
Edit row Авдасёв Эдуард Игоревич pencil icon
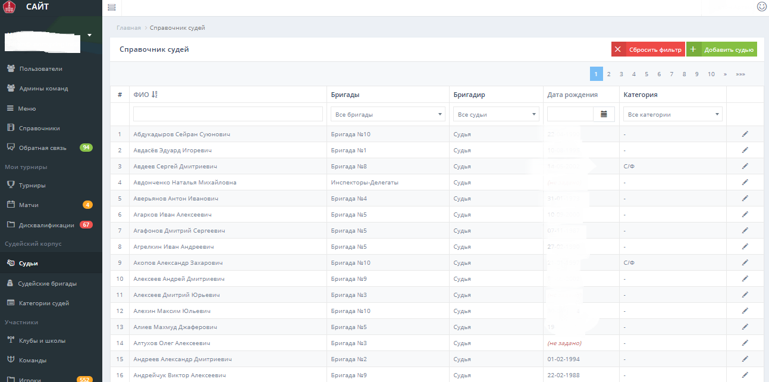coord(745,150)
